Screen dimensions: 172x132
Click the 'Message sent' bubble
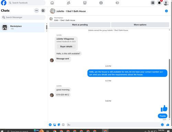63,59
